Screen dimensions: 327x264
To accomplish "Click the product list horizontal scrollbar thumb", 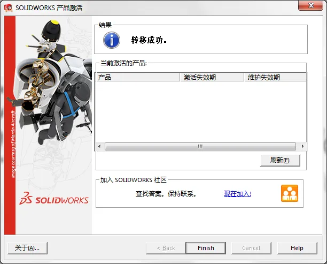I will click(x=200, y=146).
